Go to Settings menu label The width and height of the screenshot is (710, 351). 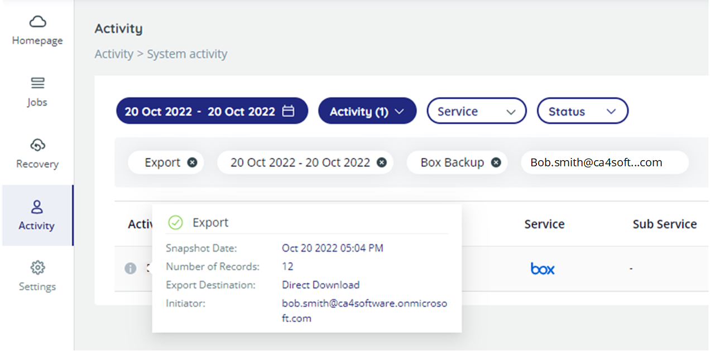(37, 287)
